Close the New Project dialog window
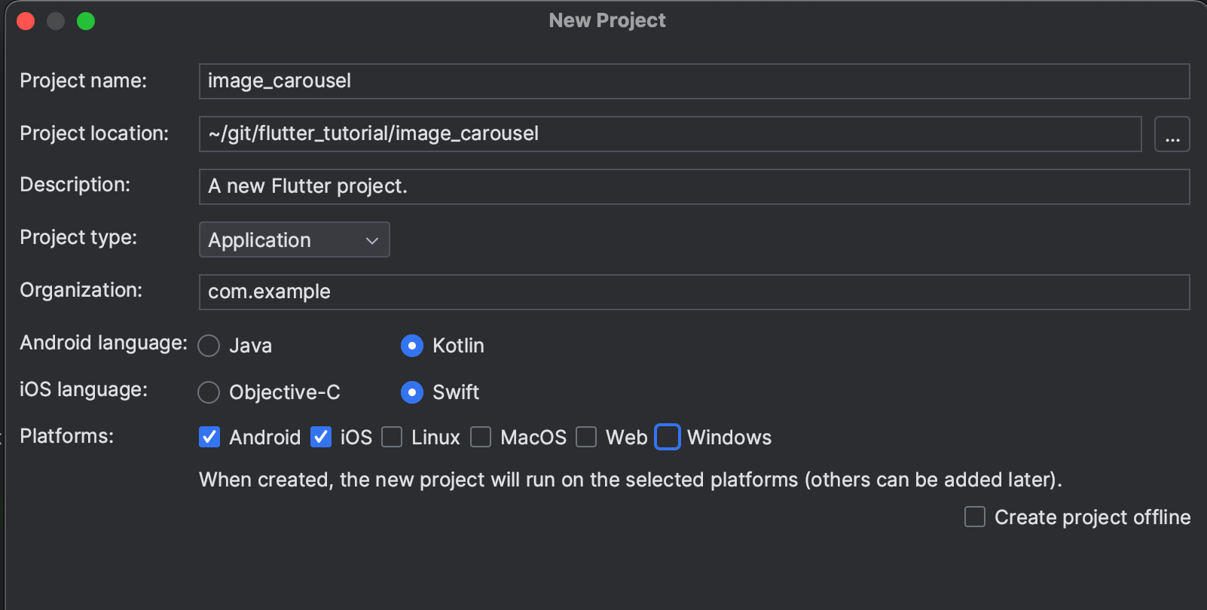The width and height of the screenshot is (1207, 610). 26,21
